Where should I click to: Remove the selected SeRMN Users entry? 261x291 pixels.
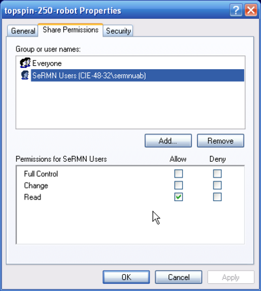(221, 141)
